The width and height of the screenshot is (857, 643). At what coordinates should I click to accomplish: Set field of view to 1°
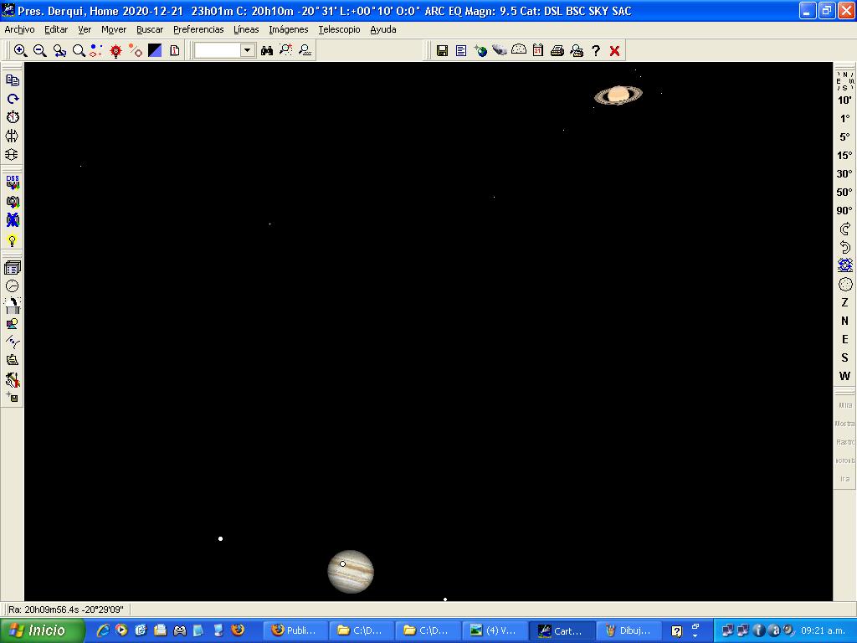pyautogui.click(x=845, y=119)
